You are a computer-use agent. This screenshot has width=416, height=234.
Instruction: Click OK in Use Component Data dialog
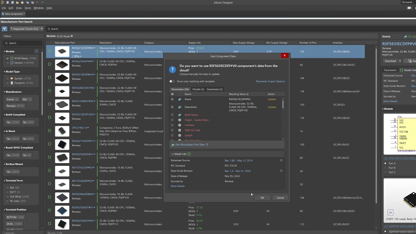[x=262, y=198]
